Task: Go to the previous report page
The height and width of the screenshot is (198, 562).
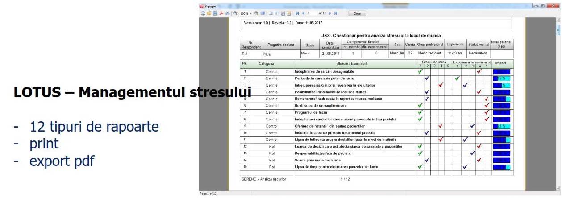Action: (x=303, y=13)
